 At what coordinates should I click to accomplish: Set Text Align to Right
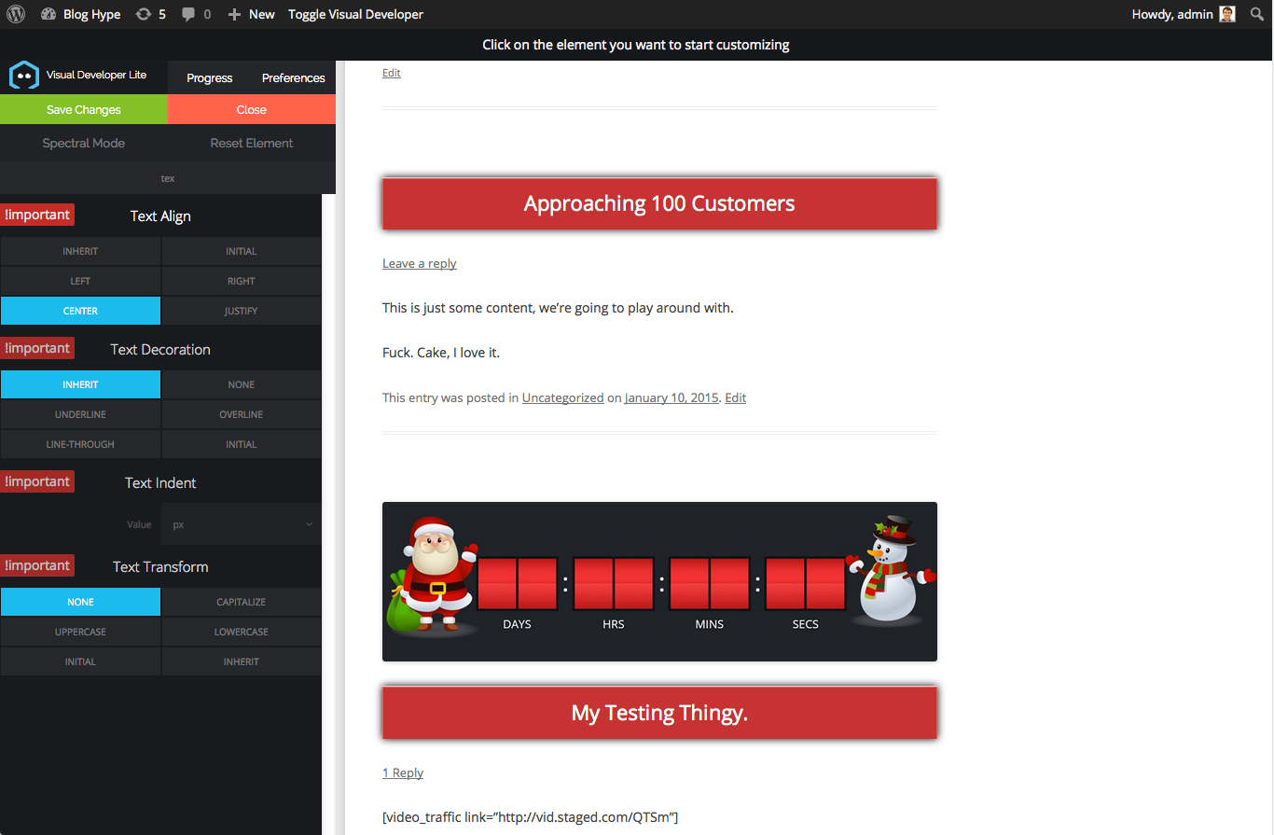241,281
